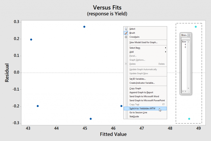Click the Brushing palette title bar
Screen dimensions: 211x141
[184, 35]
